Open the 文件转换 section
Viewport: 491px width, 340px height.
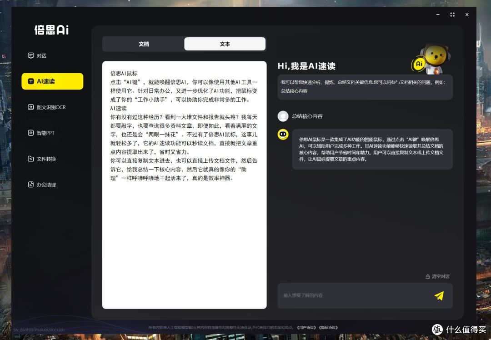coord(42,159)
